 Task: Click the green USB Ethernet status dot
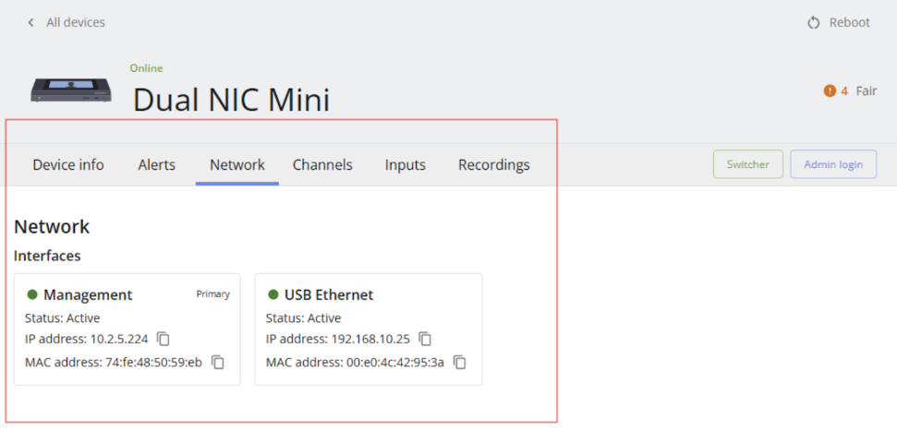tap(273, 294)
